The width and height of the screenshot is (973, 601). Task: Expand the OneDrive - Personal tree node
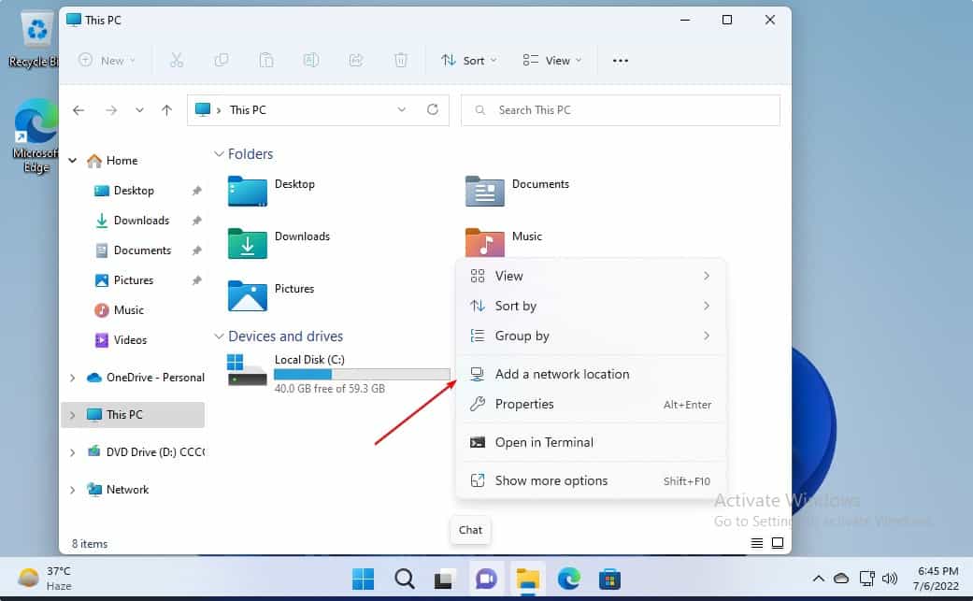click(x=73, y=378)
